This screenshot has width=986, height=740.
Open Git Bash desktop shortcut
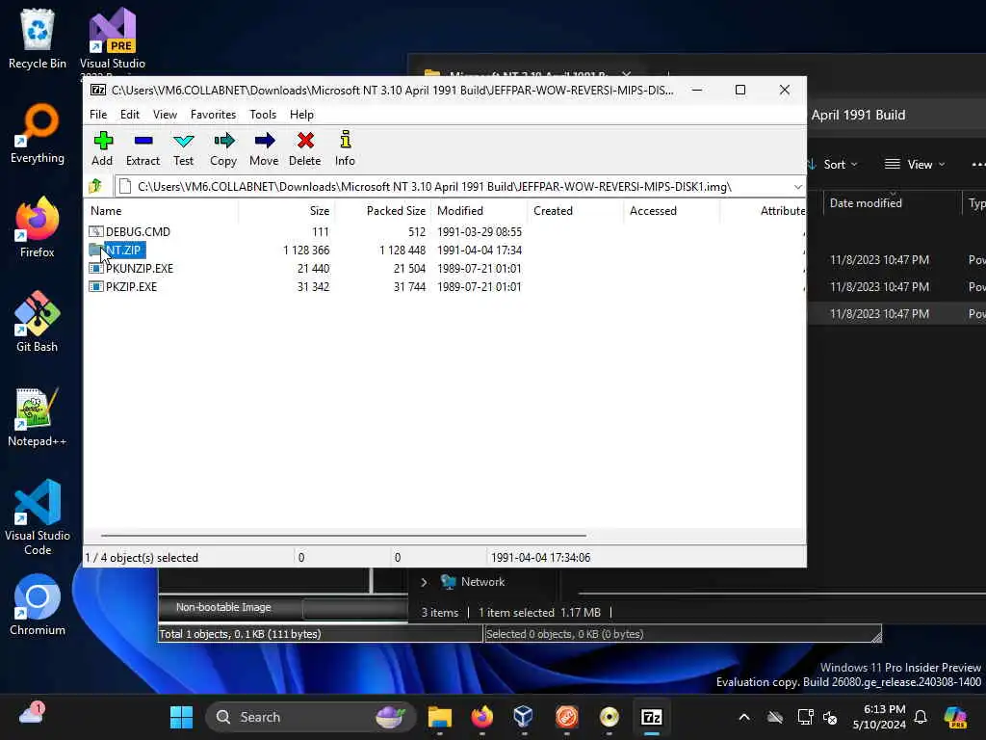click(x=38, y=322)
